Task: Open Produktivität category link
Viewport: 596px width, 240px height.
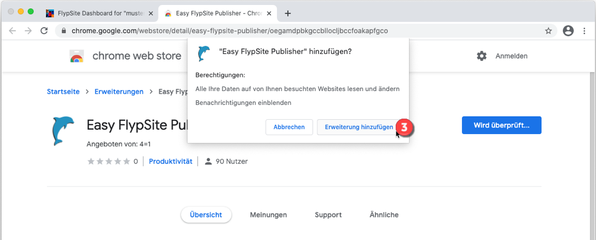Action: (x=171, y=162)
